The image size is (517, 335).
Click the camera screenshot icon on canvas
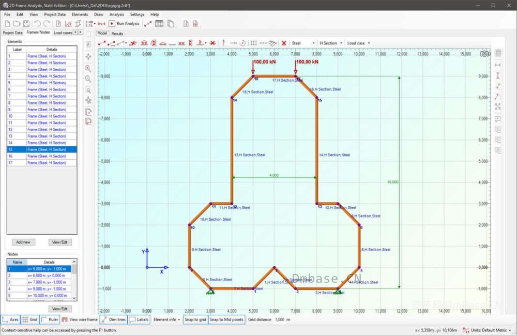tap(484, 54)
